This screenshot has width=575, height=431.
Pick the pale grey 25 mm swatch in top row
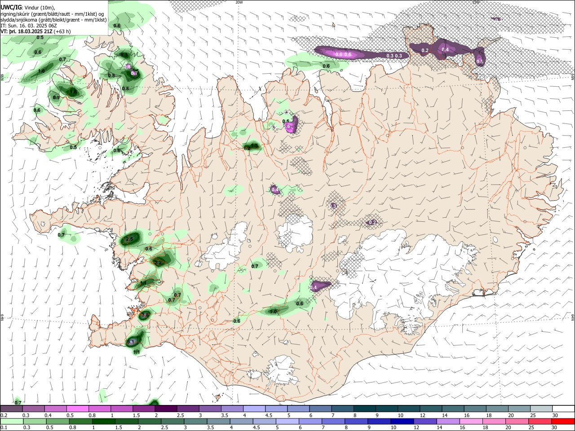click(x=541, y=409)
